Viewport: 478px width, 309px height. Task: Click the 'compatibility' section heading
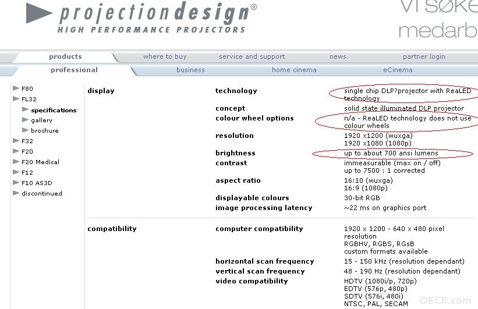112,229
